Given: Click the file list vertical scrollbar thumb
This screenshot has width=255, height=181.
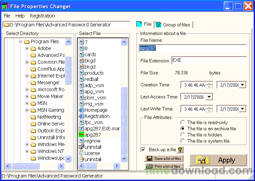Looking at the screenshot, I should point(124,121).
